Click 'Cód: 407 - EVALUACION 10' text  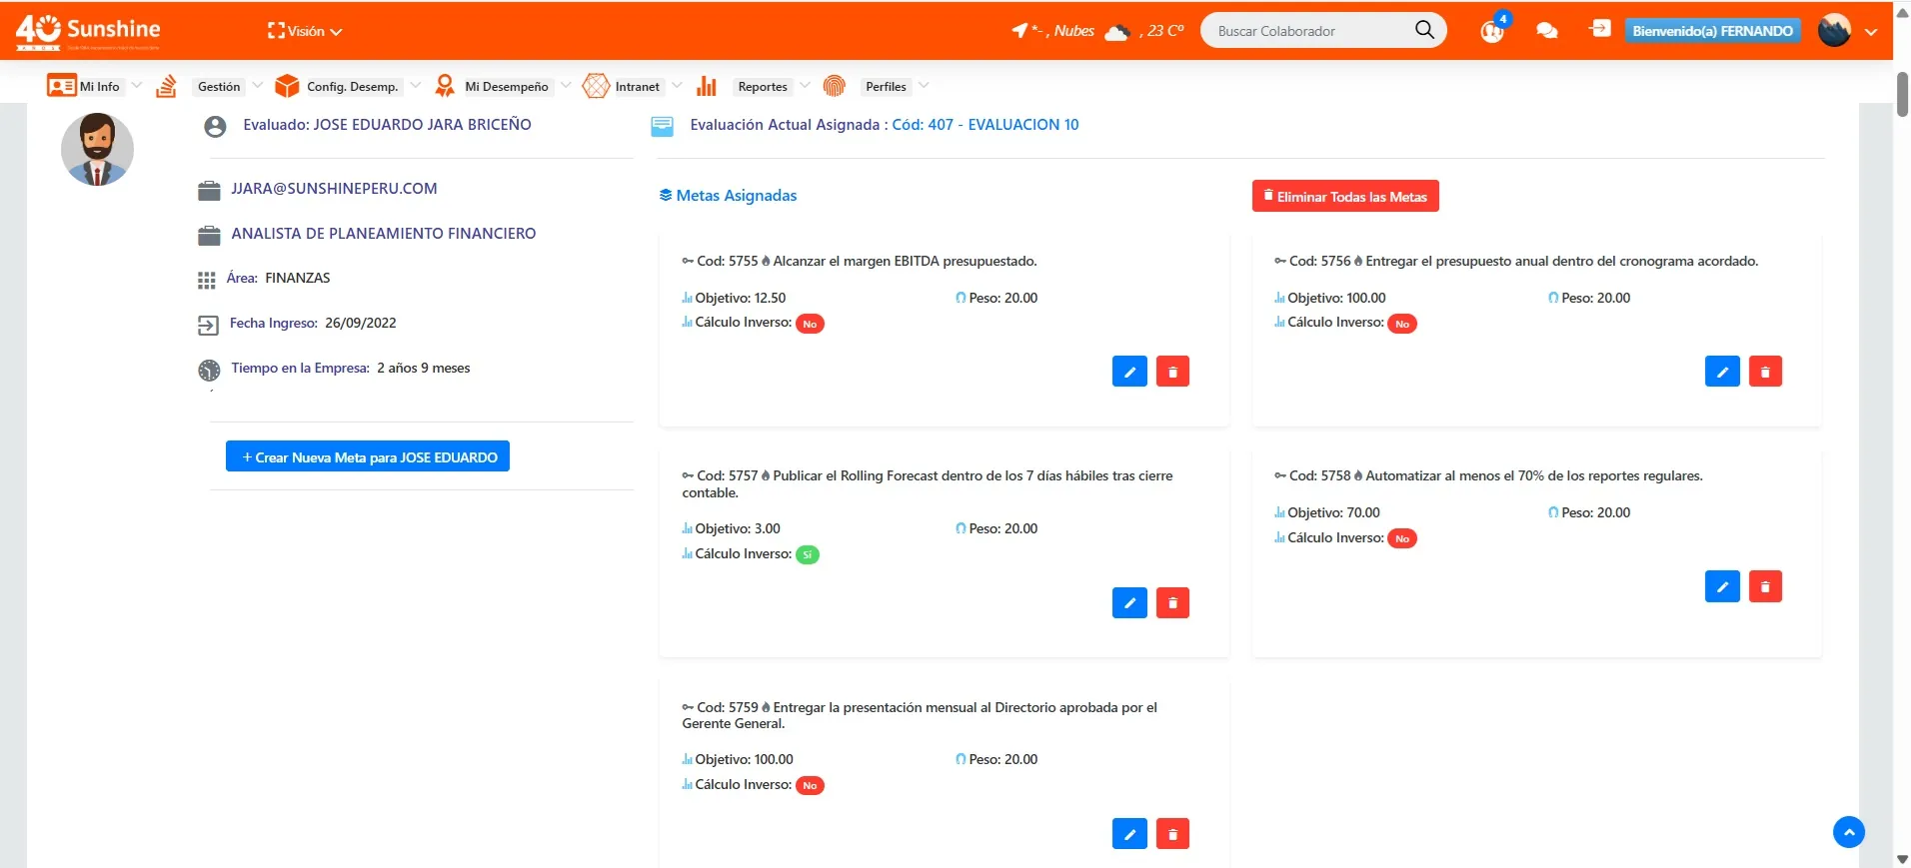point(985,125)
